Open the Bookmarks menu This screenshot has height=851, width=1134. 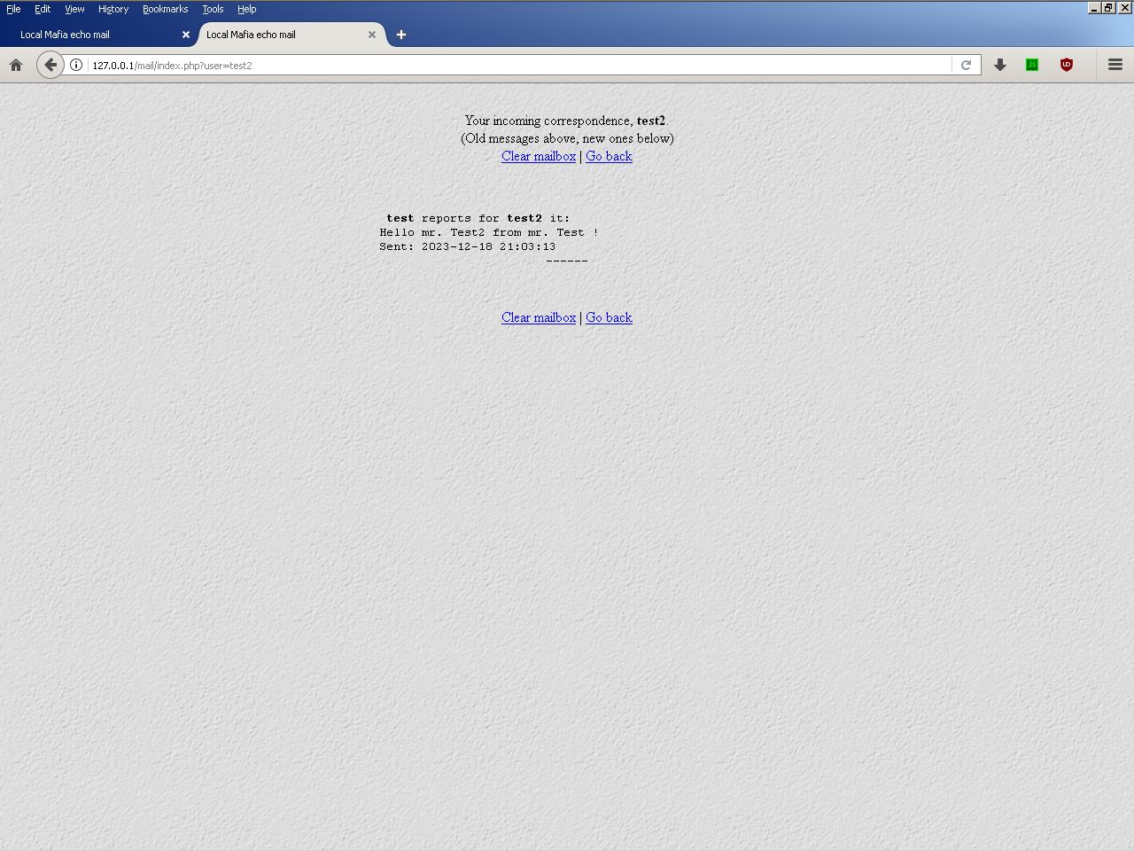(165, 9)
